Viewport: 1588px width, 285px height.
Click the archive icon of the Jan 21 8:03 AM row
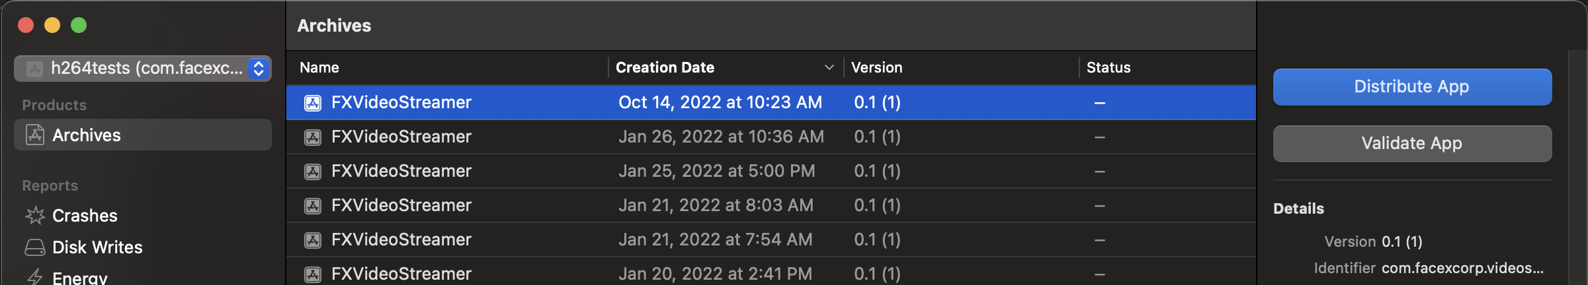click(313, 206)
